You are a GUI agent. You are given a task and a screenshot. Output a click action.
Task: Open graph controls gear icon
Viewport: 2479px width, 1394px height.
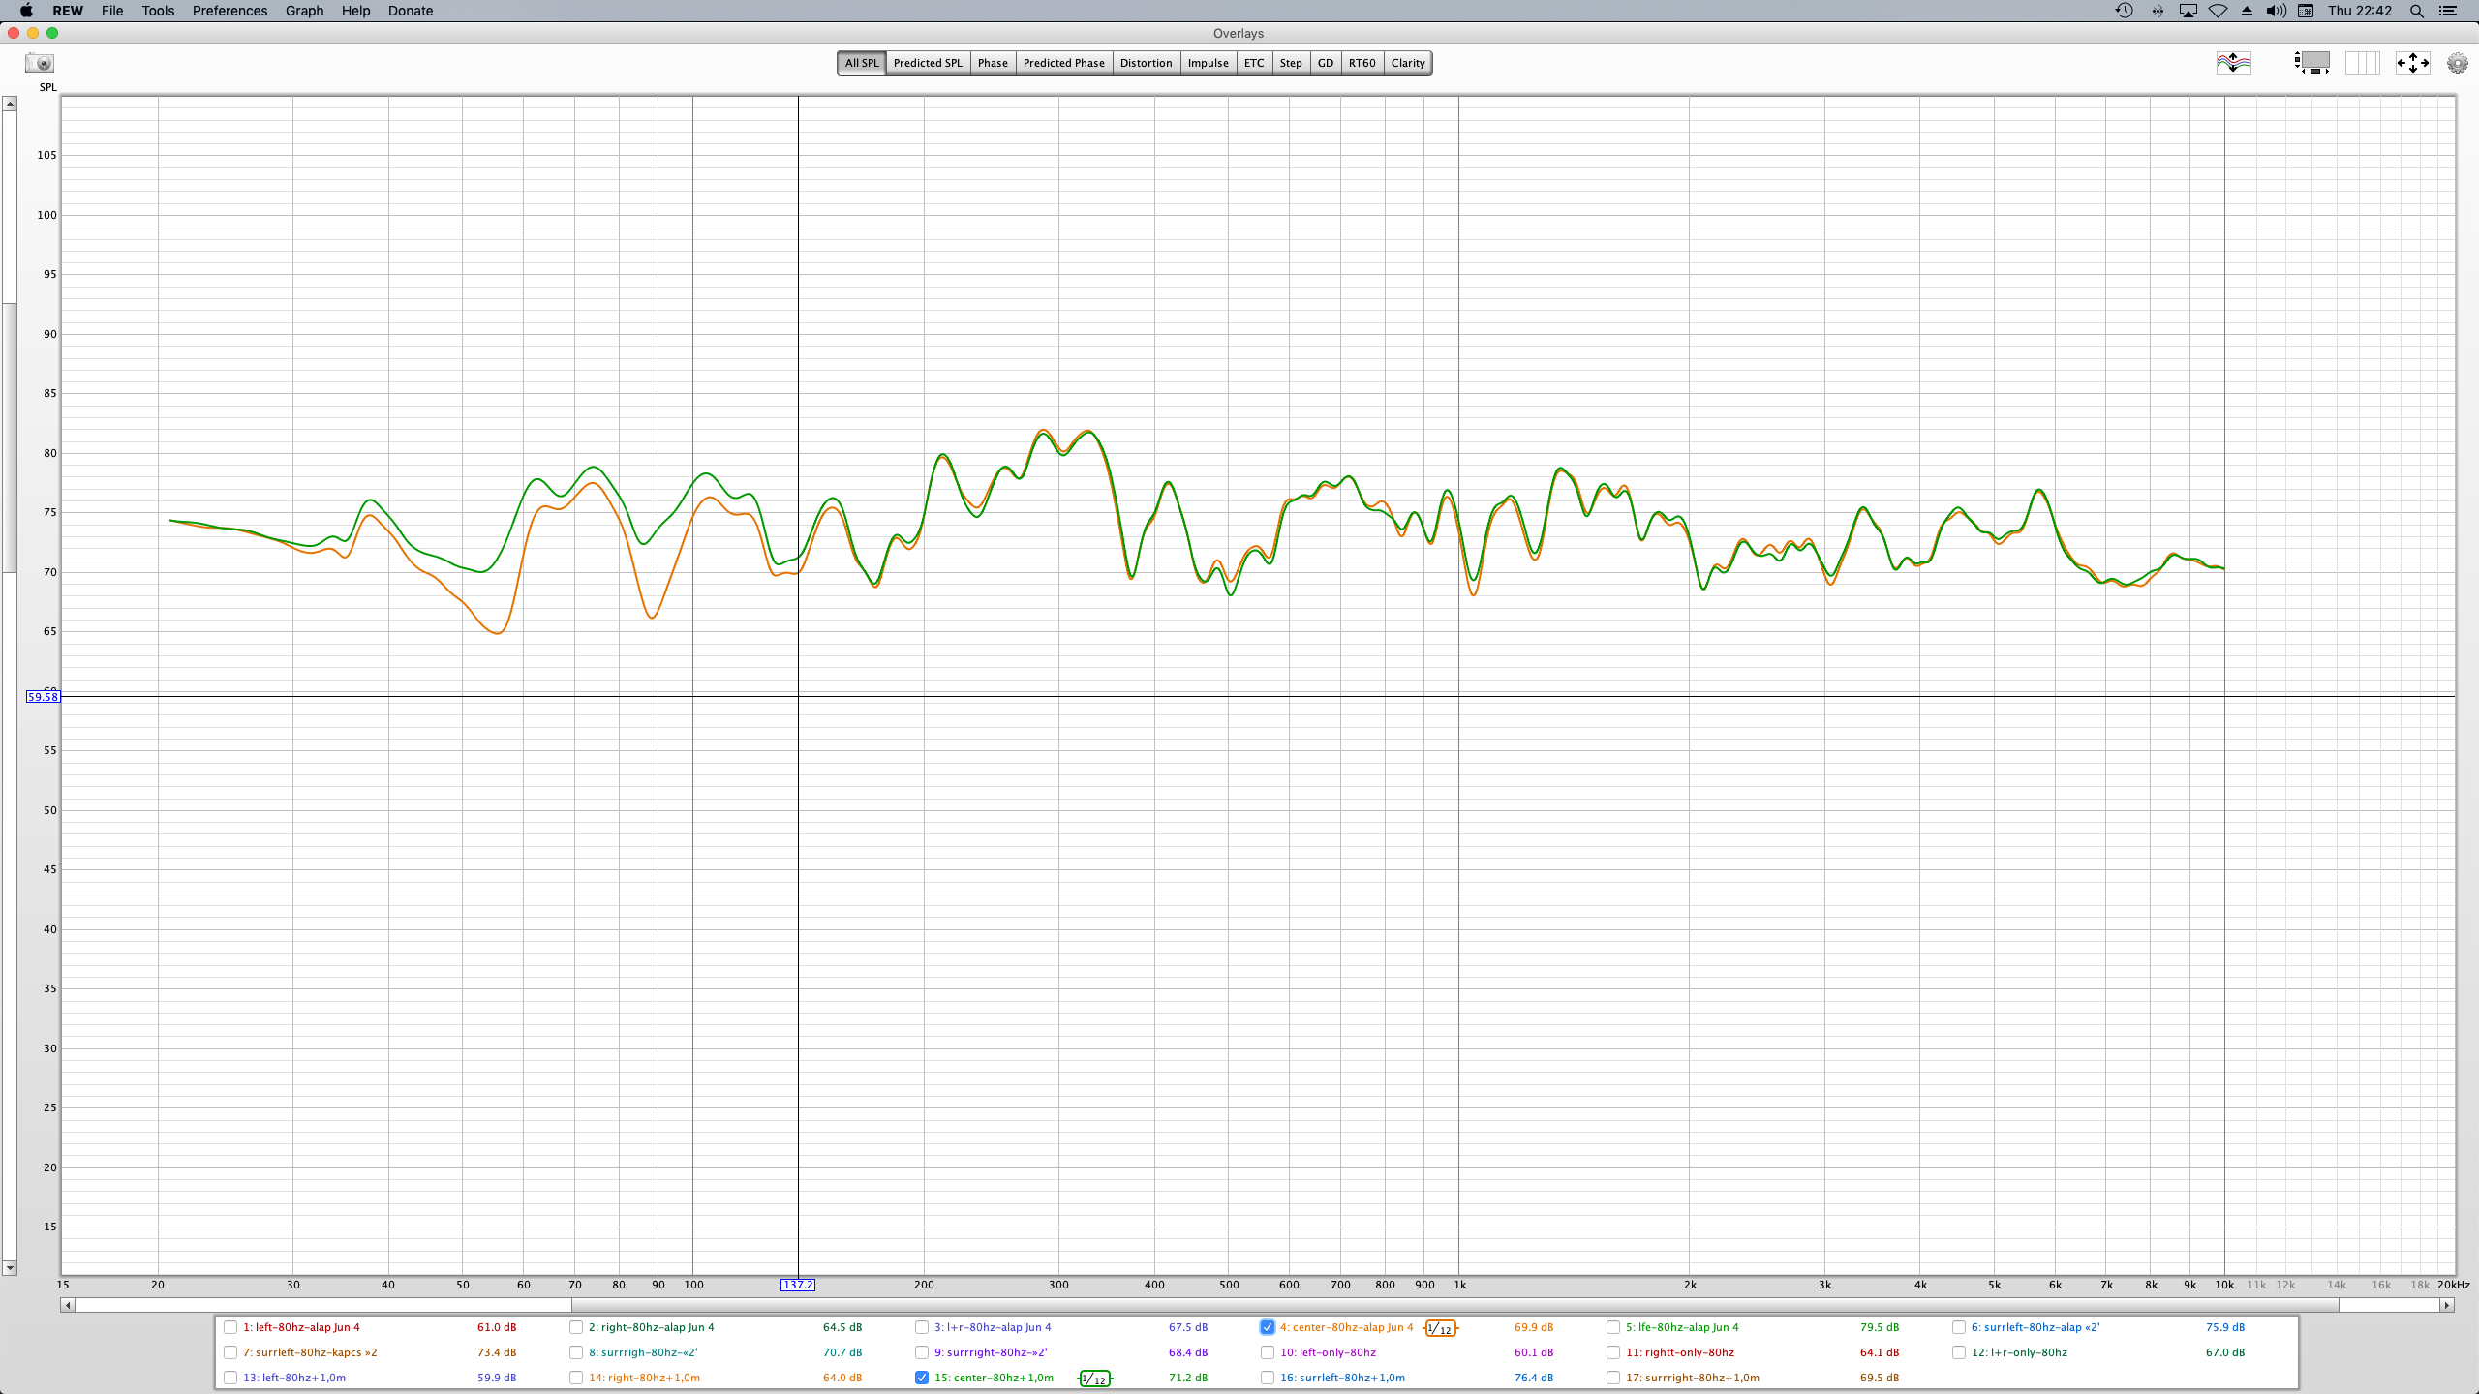(x=2457, y=63)
